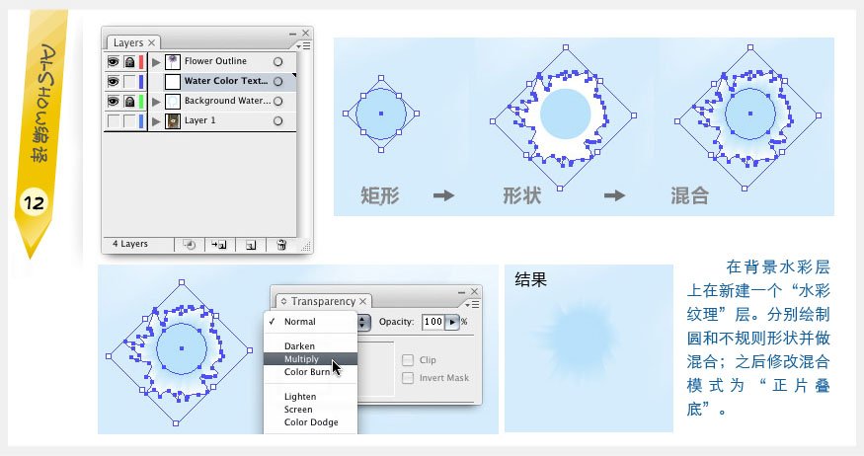Click the 'Opacity:' label
The width and height of the screenshot is (864, 456).
(x=396, y=322)
